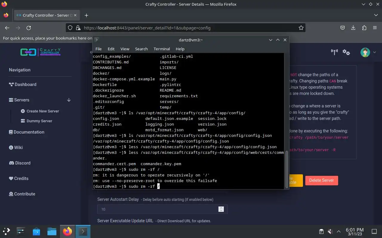Focus the Firefox URL address bar
This screenshot has height=238, width=382.
tap(185, 28)
